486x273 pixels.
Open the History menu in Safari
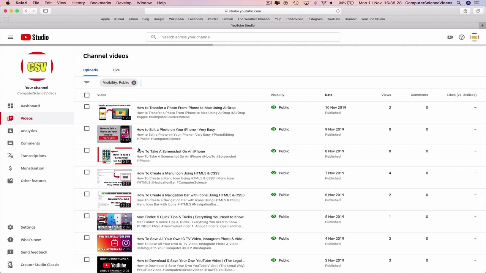pos(78,3)
